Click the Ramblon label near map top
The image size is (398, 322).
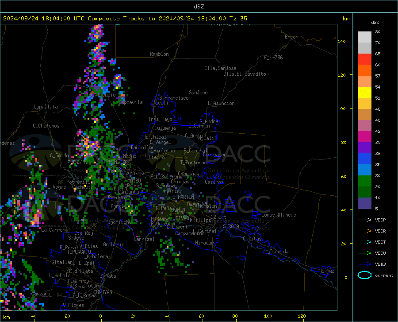(159, 54)
